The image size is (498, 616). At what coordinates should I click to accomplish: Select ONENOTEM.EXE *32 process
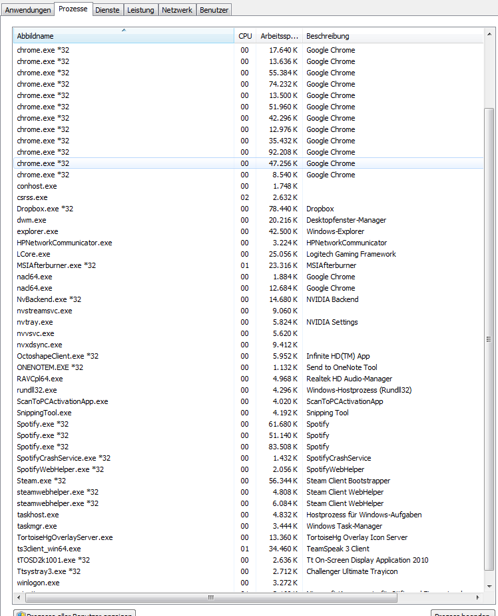[x=248, y=368]
